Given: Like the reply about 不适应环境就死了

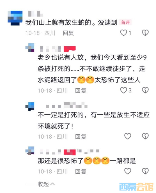Looking at the screenshot, I should (128, 136).
